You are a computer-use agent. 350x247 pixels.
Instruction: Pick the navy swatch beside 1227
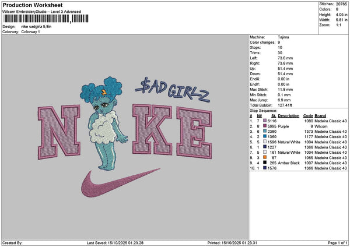(x=265, y=147)
